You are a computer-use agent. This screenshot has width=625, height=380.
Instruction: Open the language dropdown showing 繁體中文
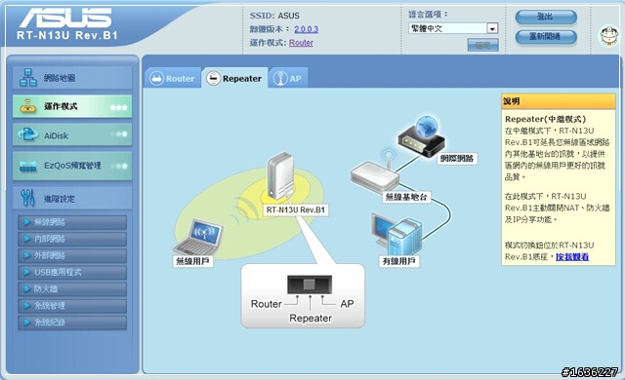click(x=453, y=28)
